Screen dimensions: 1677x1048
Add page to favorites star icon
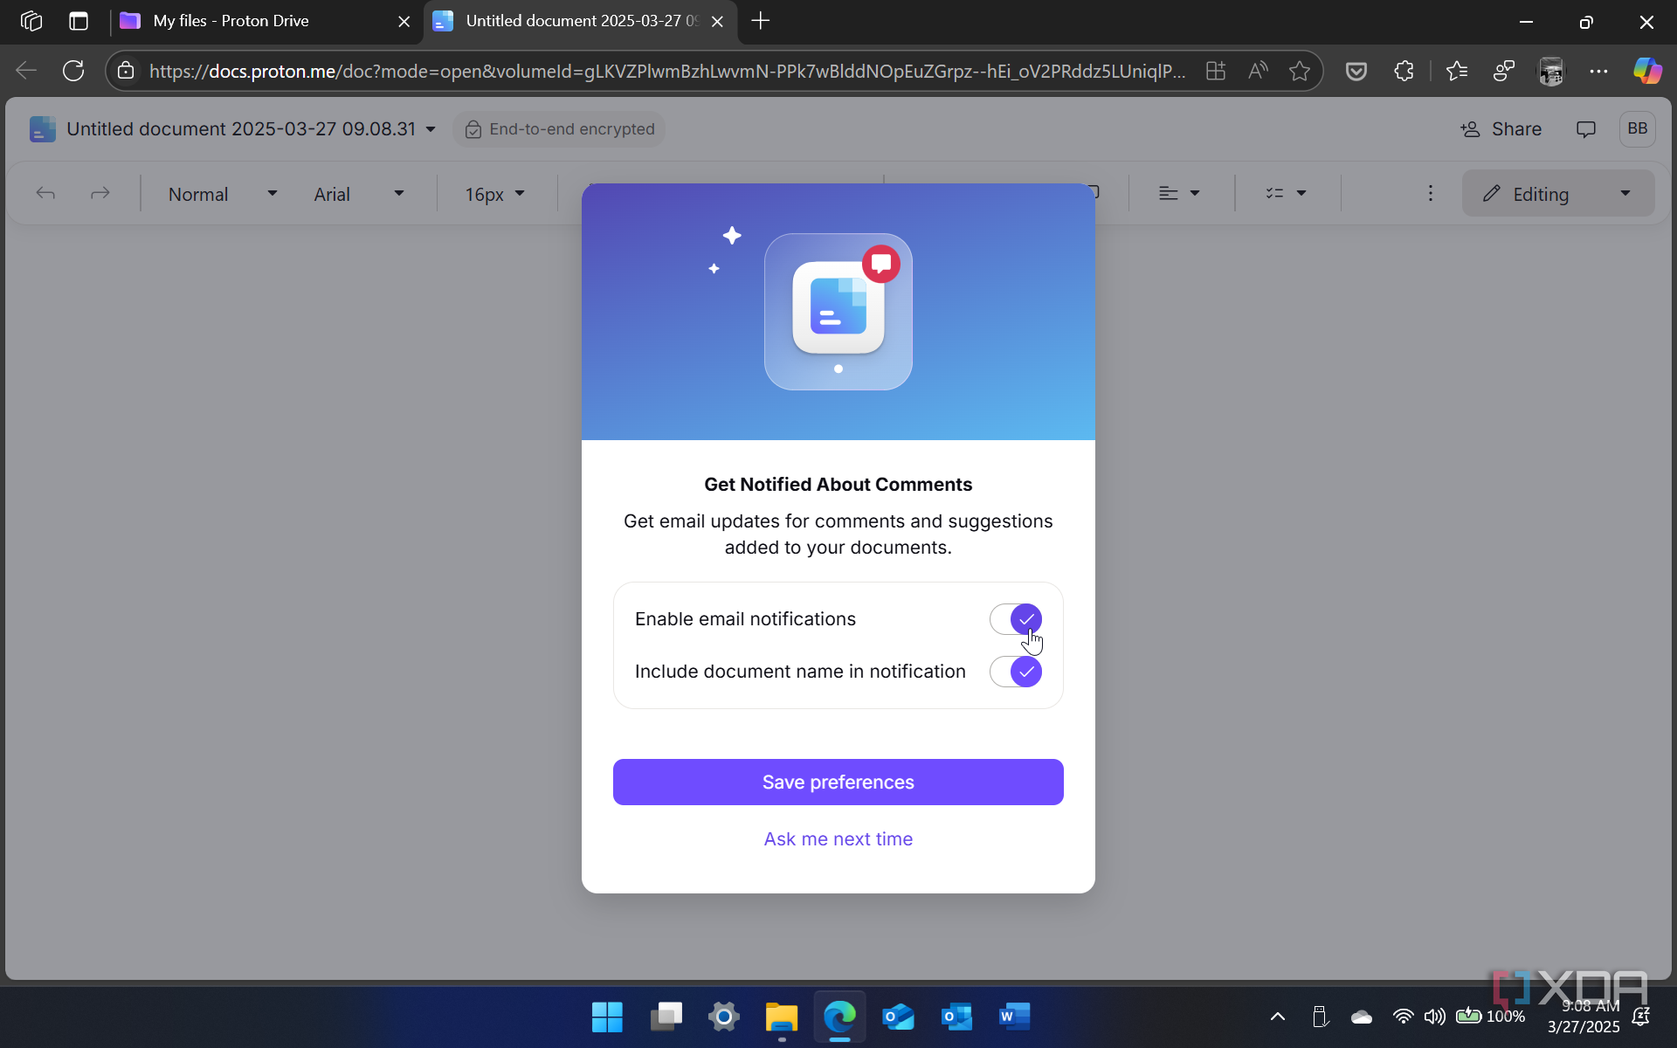click(x=1299, y=71)
